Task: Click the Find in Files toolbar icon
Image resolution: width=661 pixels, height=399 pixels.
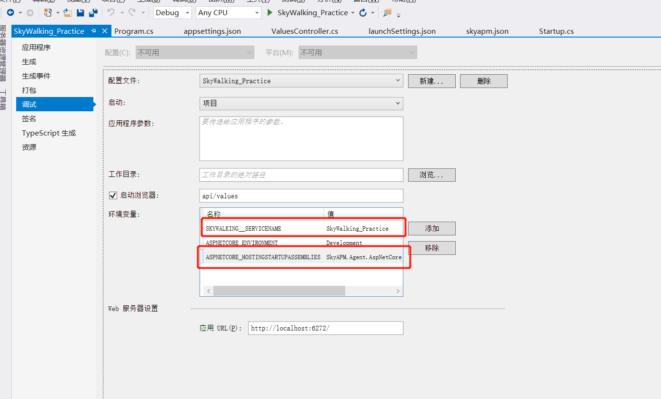Action: click(387, 13)
